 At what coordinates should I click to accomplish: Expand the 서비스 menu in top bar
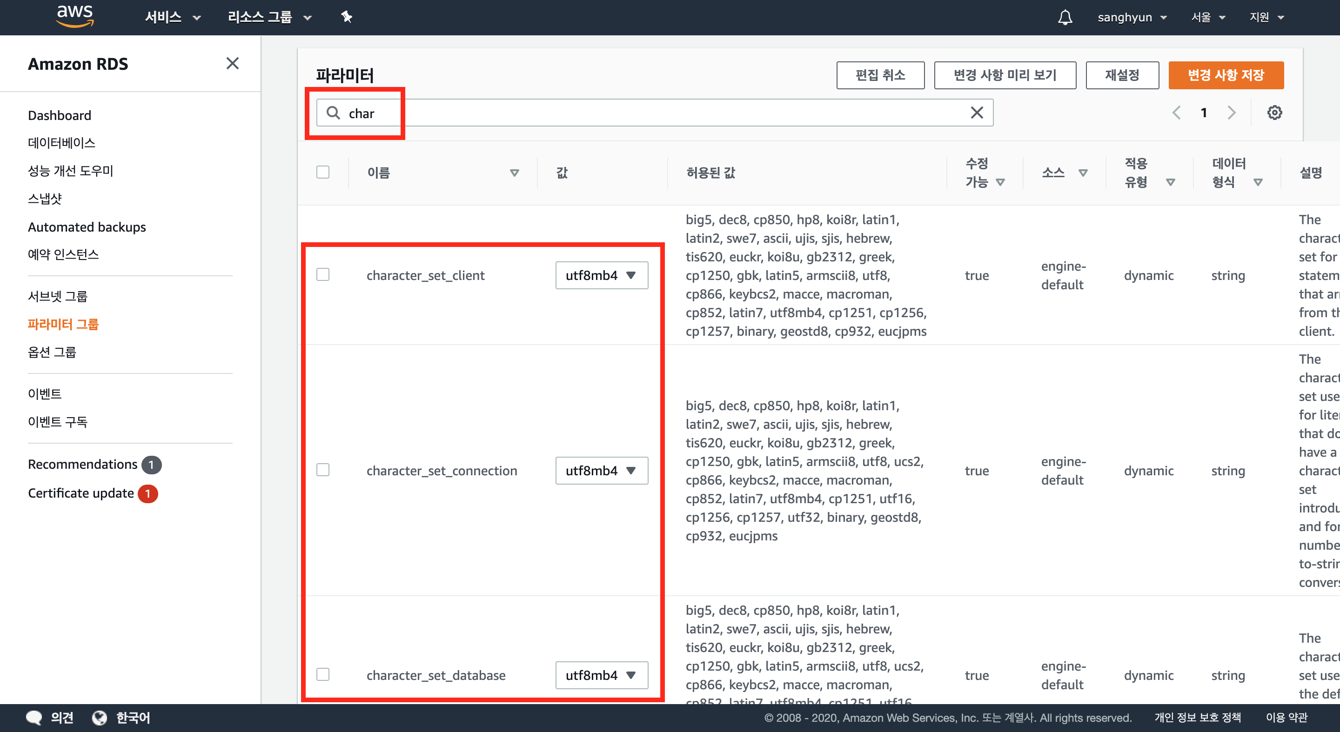172,17
